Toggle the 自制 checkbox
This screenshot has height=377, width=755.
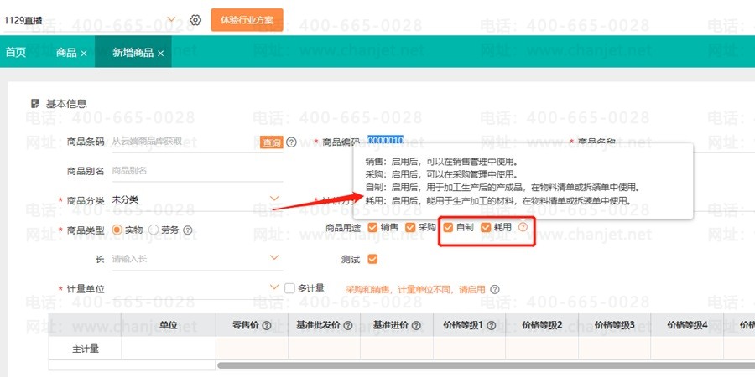point(448,227)
